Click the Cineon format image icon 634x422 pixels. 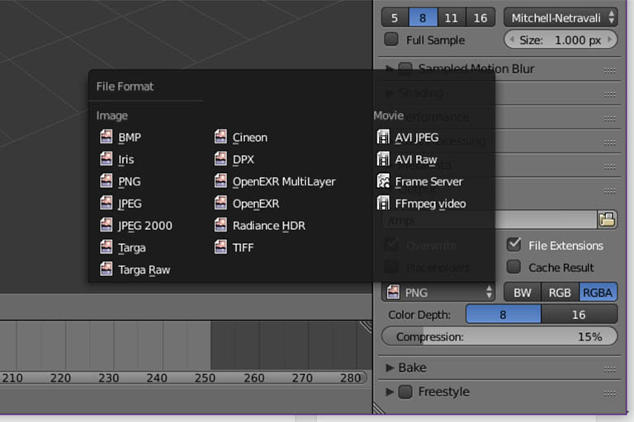click(220, 137)
